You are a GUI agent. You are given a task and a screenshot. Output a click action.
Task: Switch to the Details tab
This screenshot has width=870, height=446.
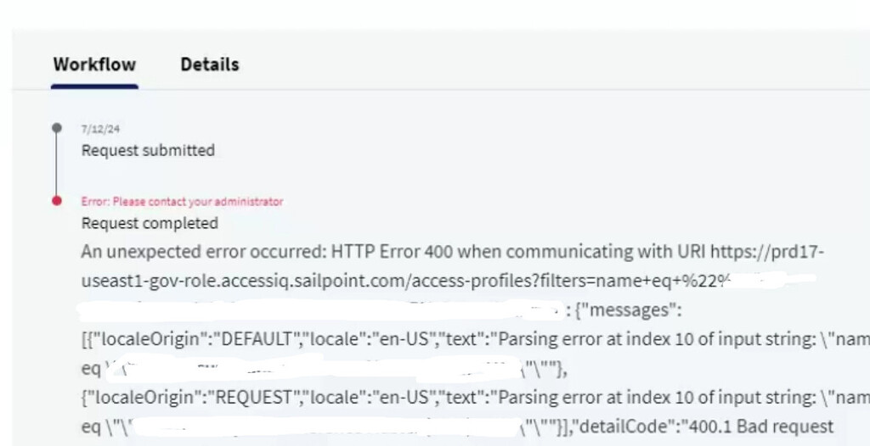pos(210,64)
